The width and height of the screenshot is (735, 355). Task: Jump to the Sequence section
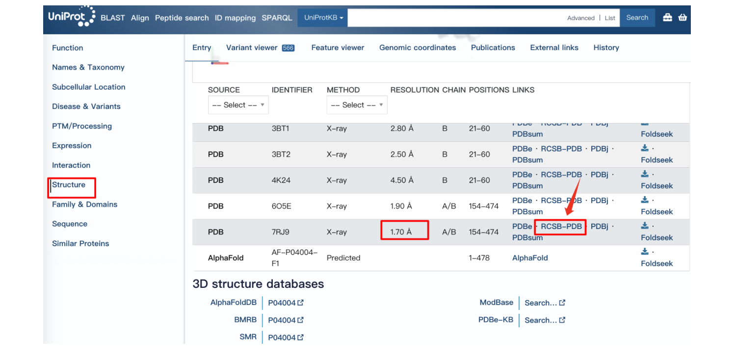coord(70,224)
